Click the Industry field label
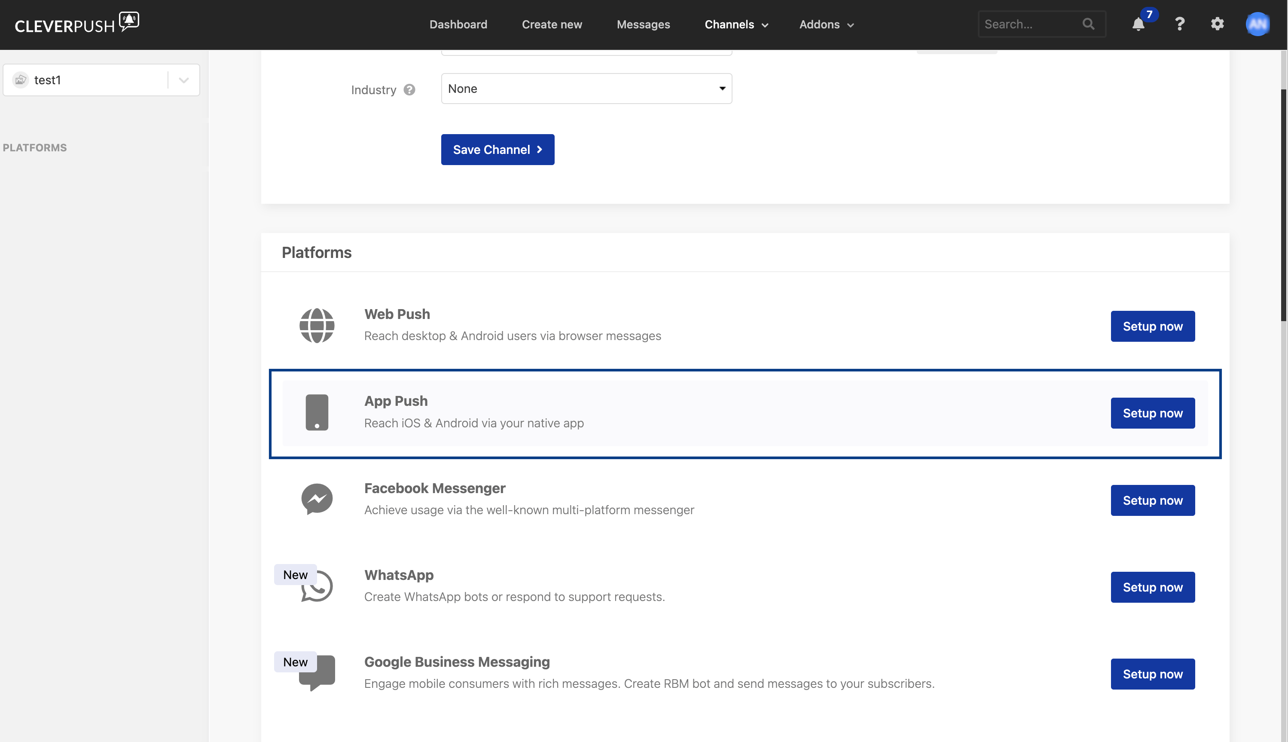This screenshot has height=742, width=1288. tap(373, 90)
